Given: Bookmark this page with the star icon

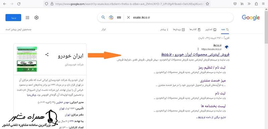Looking at the screenshot, I should (x=207, y=4).
